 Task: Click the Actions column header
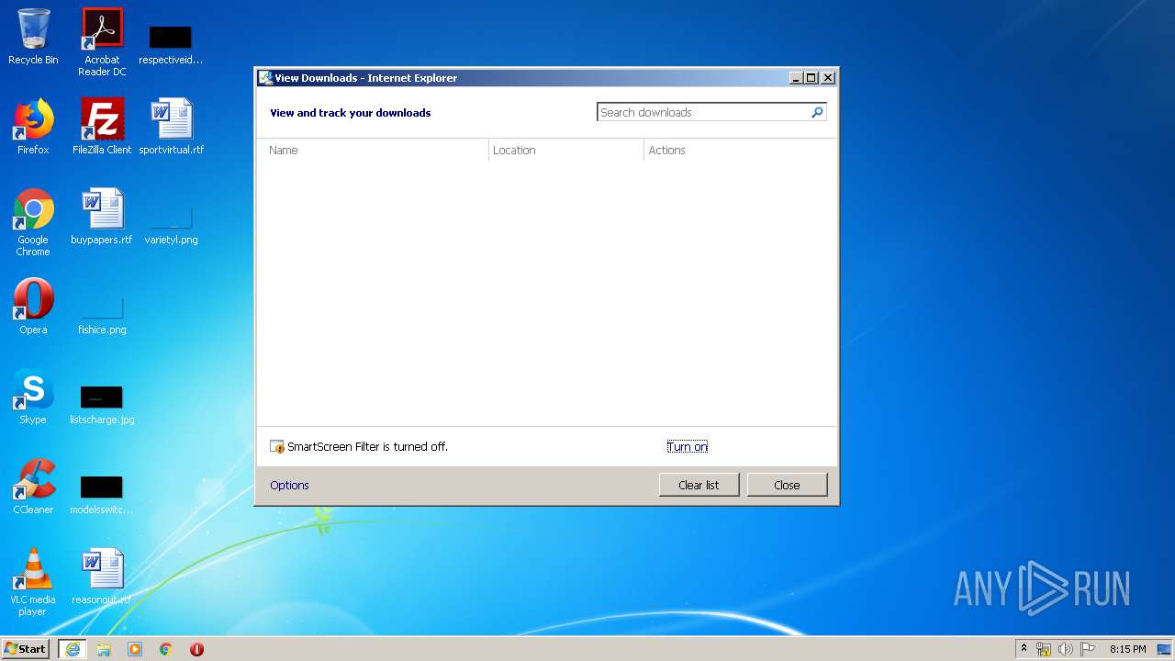pos(740,150)
